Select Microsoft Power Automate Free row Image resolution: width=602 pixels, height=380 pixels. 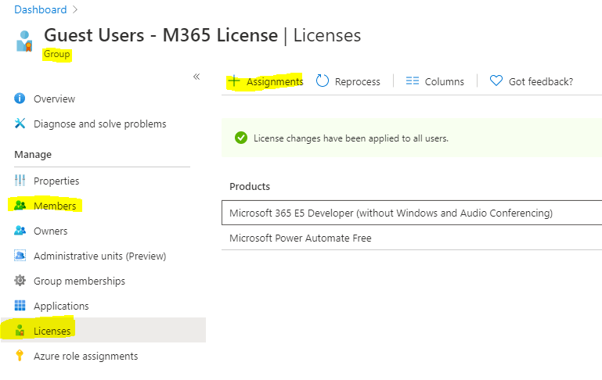pos(301,238)
